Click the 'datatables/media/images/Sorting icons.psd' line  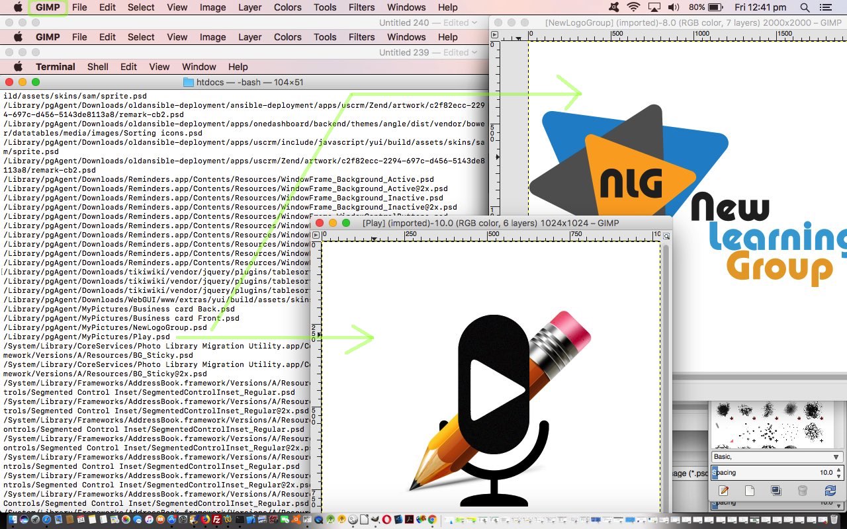[103, 133]
